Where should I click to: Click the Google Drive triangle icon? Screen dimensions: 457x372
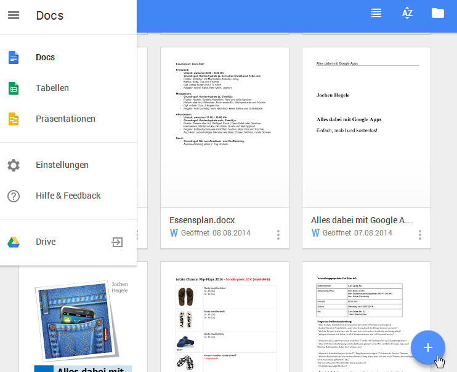click(x=14, y=242)
